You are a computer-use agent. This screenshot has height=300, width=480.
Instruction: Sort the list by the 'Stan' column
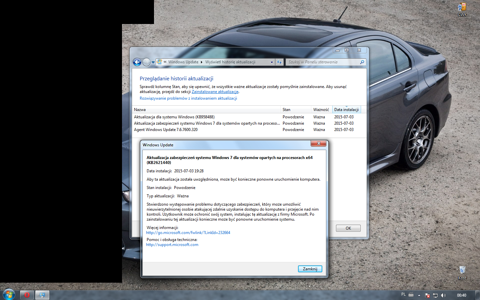296,110
